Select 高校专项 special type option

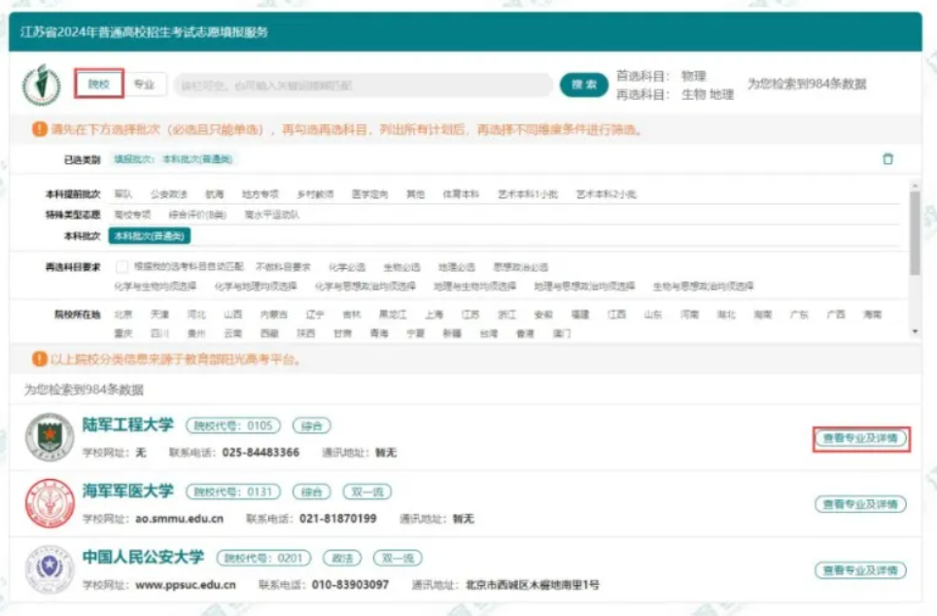click(132, 215)
